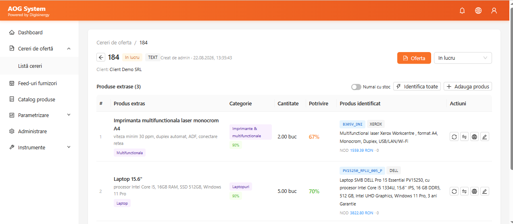Viewport: 513px width, 224px height.
Task: Click the orange Oferta button
Action: point(414,58)
